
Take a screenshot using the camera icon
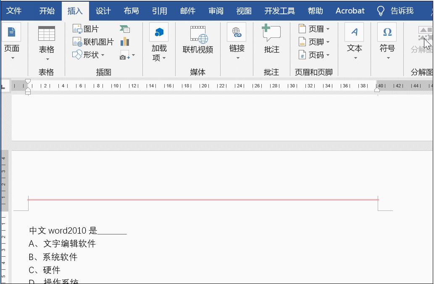pyautogui.click(x=124, y=55)
